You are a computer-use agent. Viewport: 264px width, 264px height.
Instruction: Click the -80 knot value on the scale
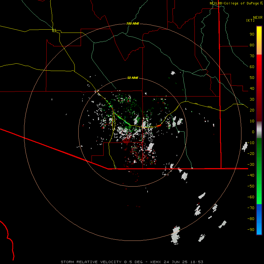[x=251, y=219]
